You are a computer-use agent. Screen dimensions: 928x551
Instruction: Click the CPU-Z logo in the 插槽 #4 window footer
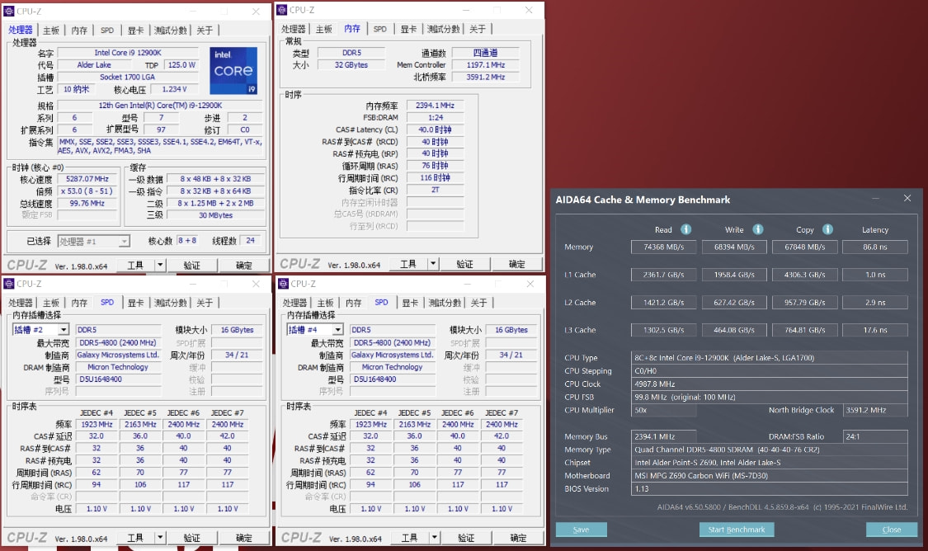click(x=302, y=537)
